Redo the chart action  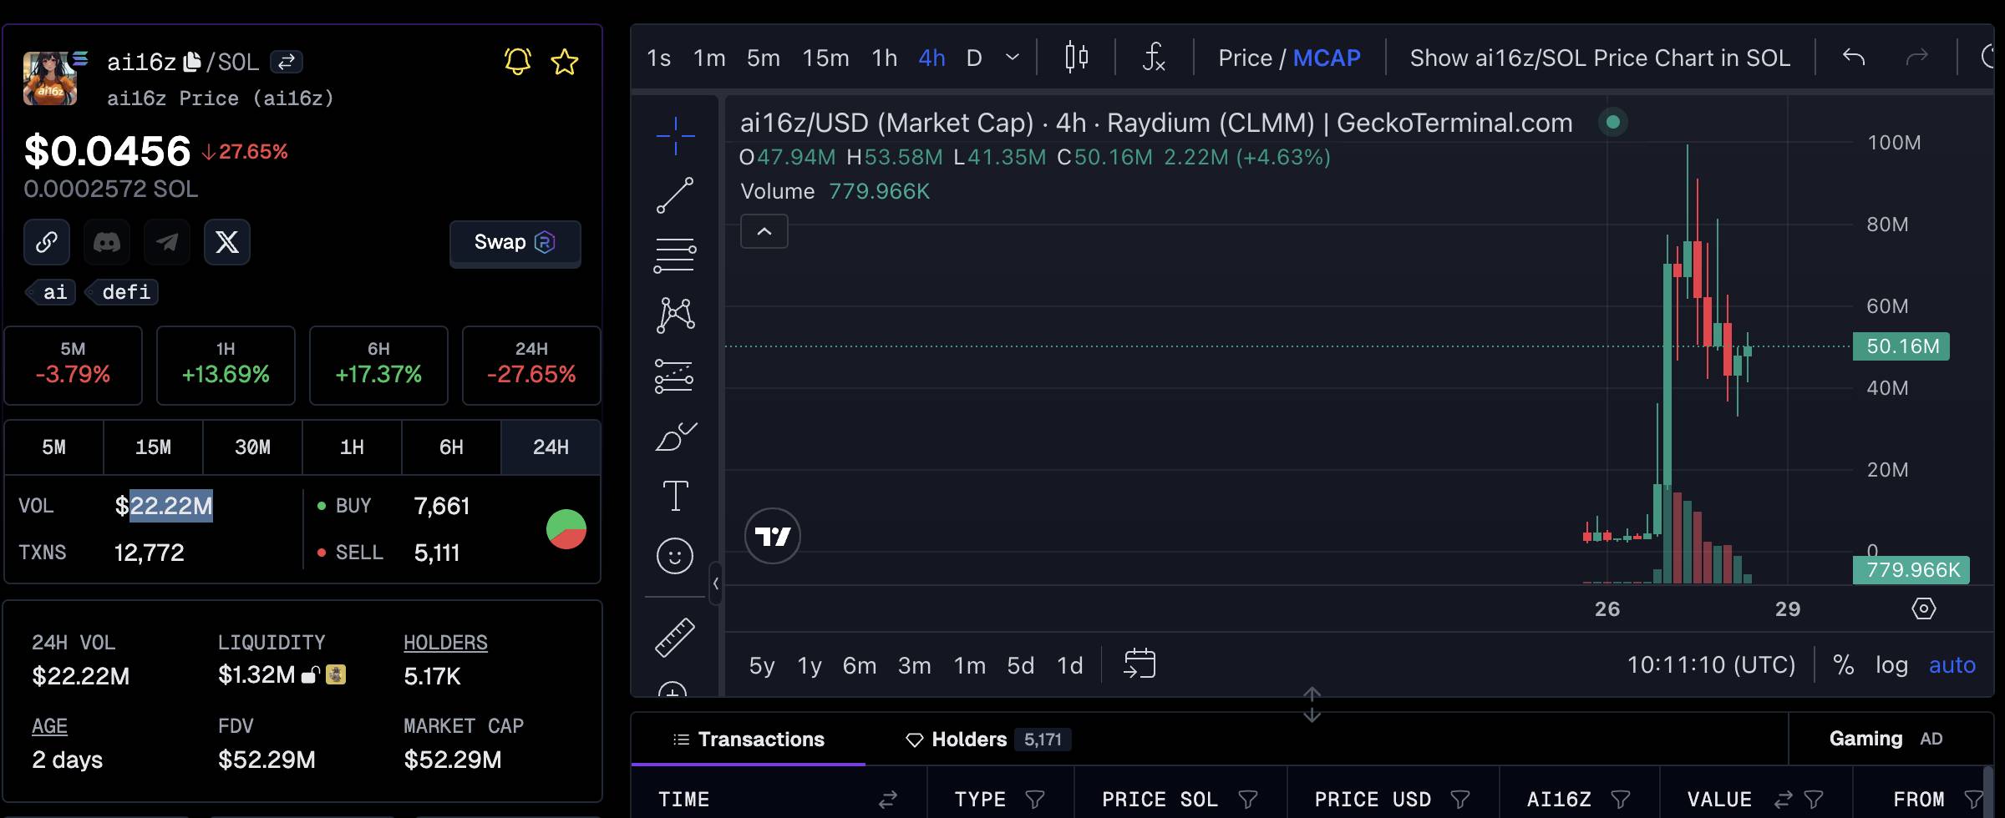click(x=1916, y=57)
